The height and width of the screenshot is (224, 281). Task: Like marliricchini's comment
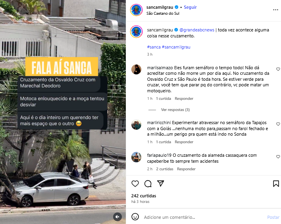pyautogui.click(x=278, y=124)
